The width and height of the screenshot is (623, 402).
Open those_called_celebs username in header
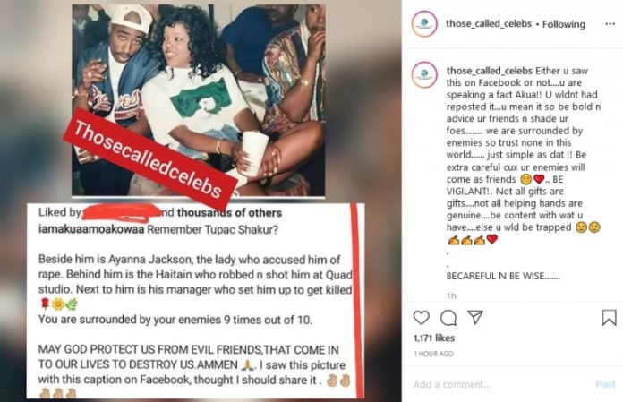tap(489, 24)
